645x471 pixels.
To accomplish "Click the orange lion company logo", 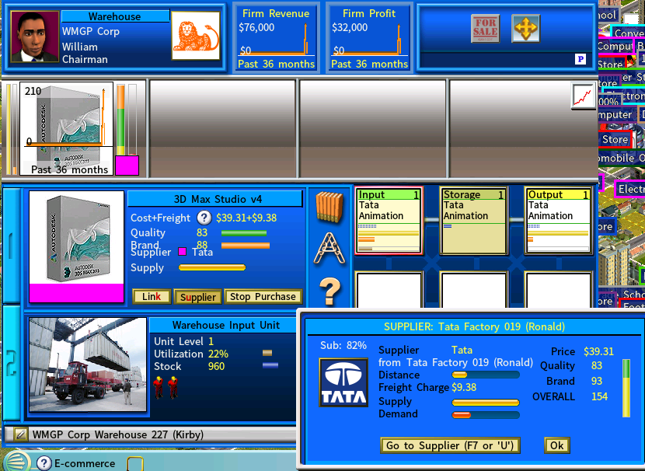I will pos(196,36).
